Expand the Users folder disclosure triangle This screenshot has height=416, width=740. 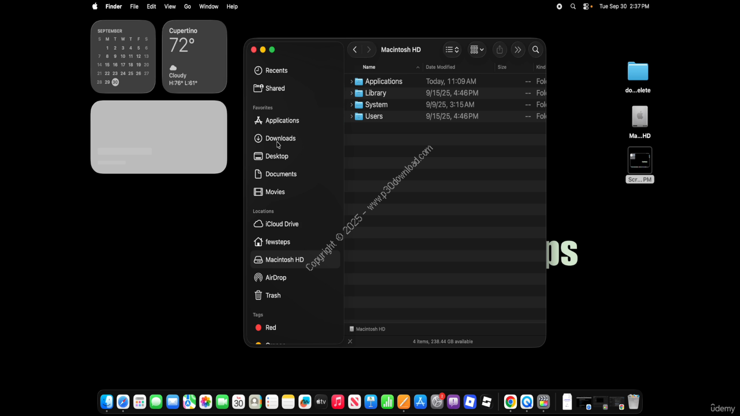click(351, 116)
